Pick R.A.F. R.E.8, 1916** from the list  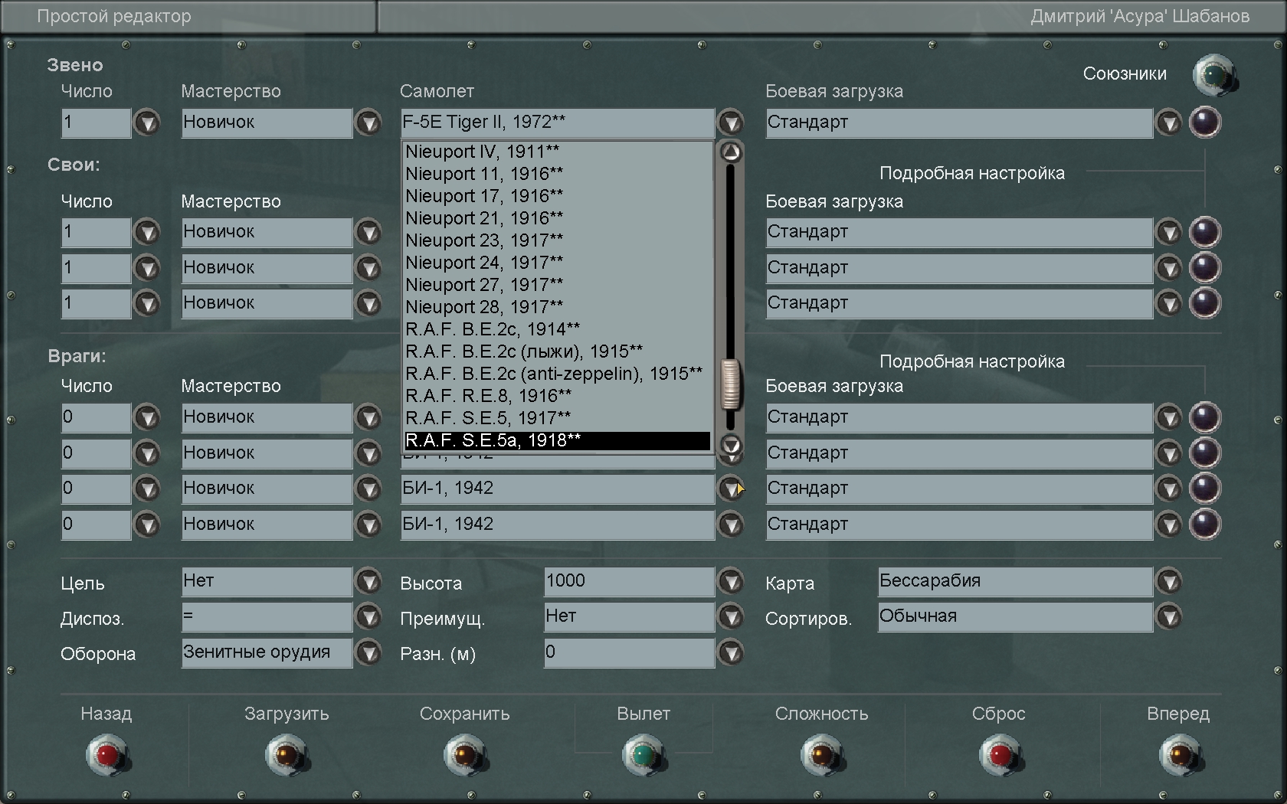(x=558, y=396)
